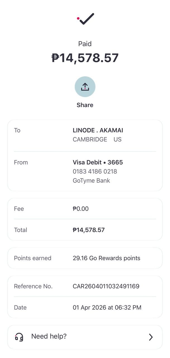
Task: Select Visa Debit • 3665 card
Action: tap(98, 162)
